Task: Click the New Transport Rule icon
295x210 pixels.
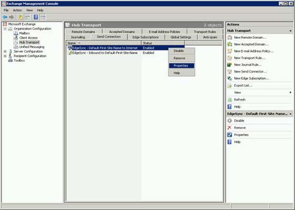Action: [x=230, y=58]
